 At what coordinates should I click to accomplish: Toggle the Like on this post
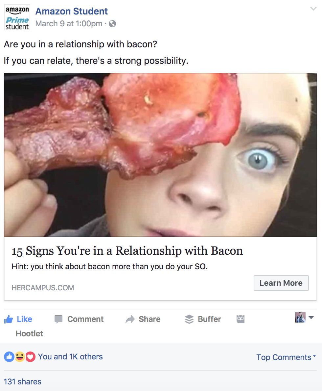(18, 319)
